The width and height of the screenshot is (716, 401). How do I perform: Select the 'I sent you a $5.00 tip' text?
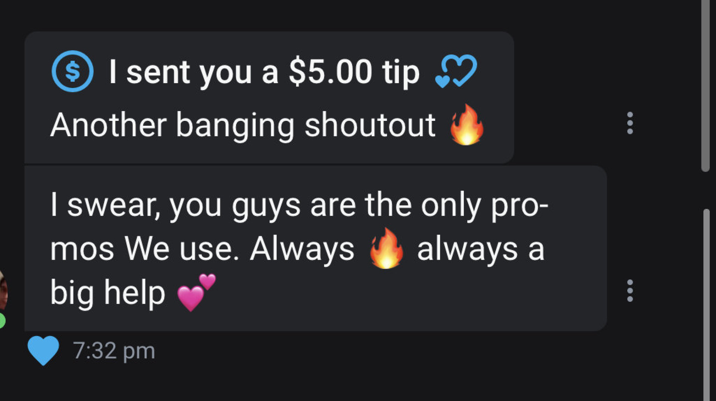tap(264, 72)
